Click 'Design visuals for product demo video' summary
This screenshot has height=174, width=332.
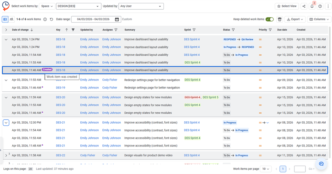pos(149,155)
